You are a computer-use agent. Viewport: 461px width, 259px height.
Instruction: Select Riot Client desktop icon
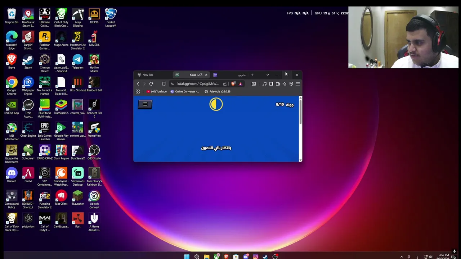61,198
